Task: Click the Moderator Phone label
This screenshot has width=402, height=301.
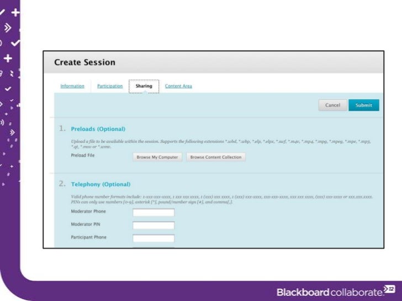Action: [x=88, y=212]
